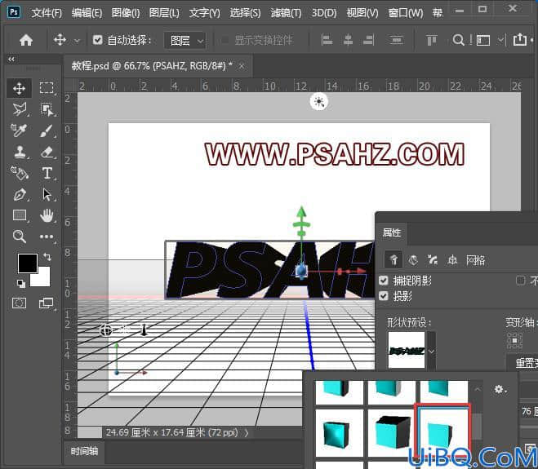Screen dimensions: 538x469
Task: Toggle the 自动选择 checkbox
Action: tap(97, 40)
